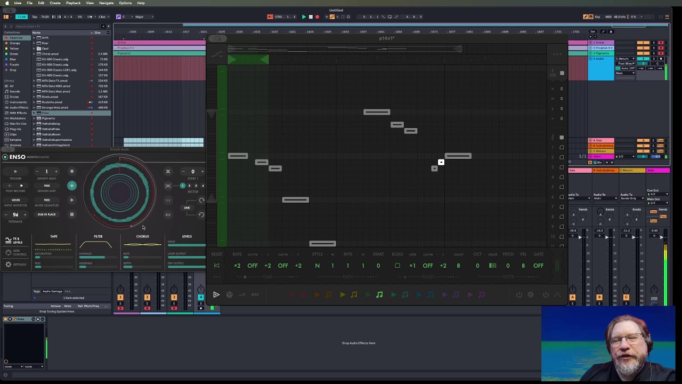Expand the Drift folder in browser

point(34,38)
